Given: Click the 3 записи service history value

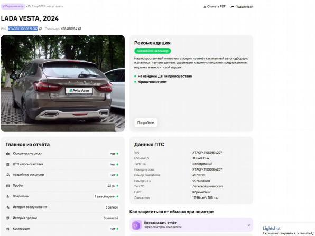Looking at the screenshot, I should tap(112, 207).
